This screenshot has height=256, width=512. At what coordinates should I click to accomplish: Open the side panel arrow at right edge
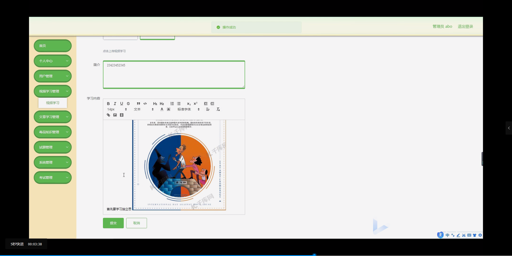pyautogui.click(x=509, y=128)
